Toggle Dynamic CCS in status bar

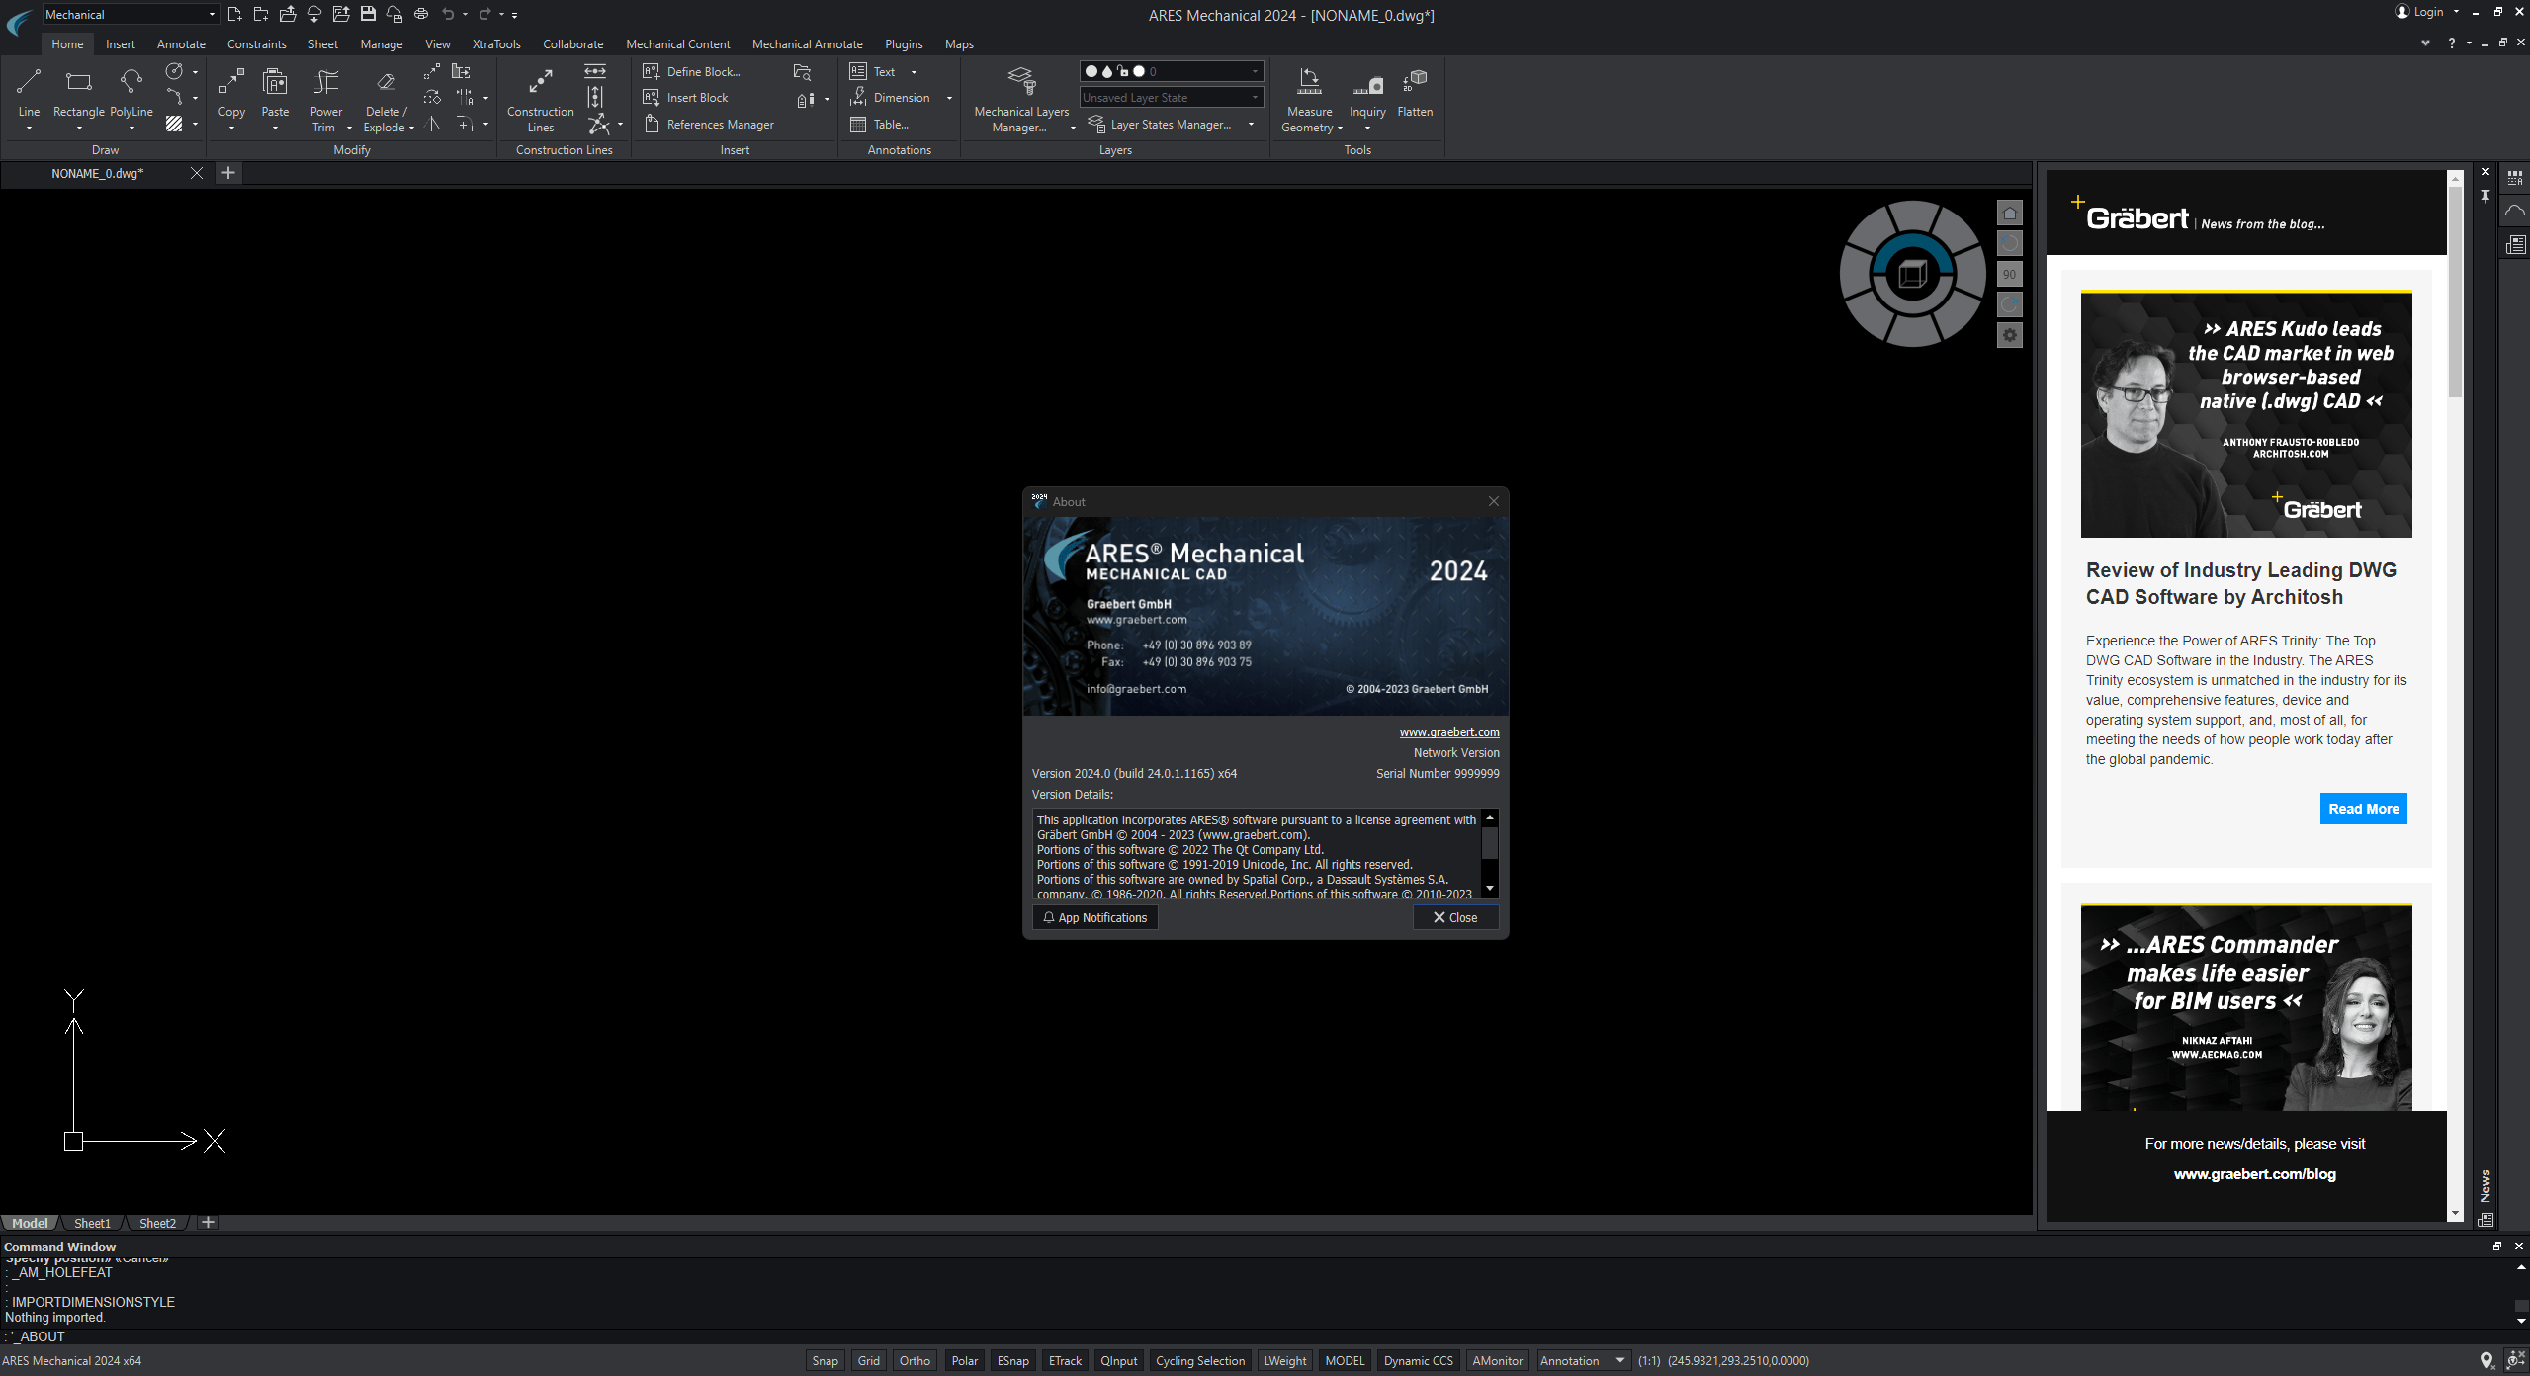(1420, 1361)
